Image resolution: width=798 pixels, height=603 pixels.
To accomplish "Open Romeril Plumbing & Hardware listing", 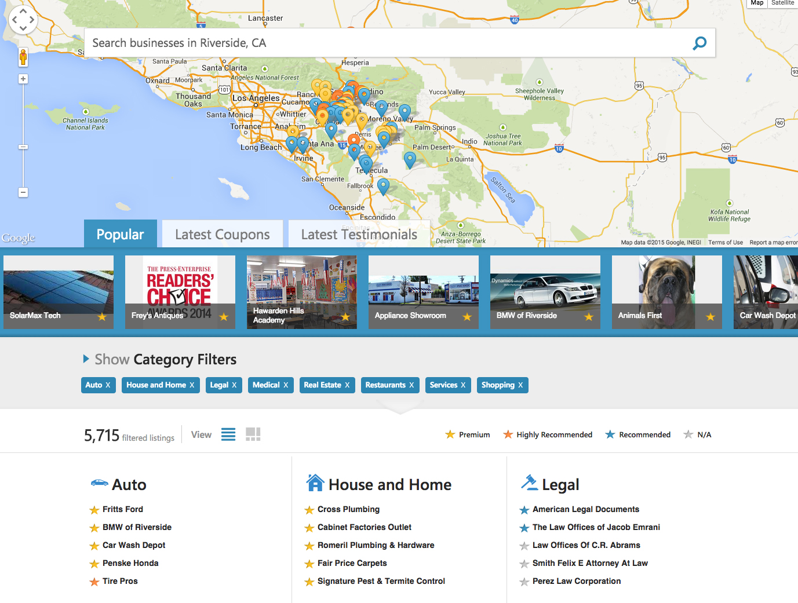I will (376, 545).
